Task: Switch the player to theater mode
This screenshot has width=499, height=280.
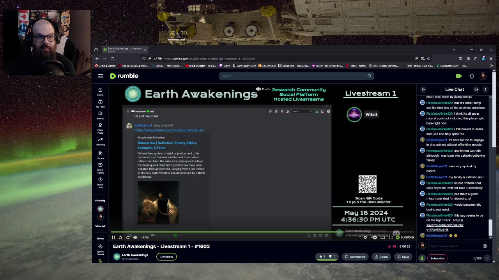Action: (x=383, y=237)
